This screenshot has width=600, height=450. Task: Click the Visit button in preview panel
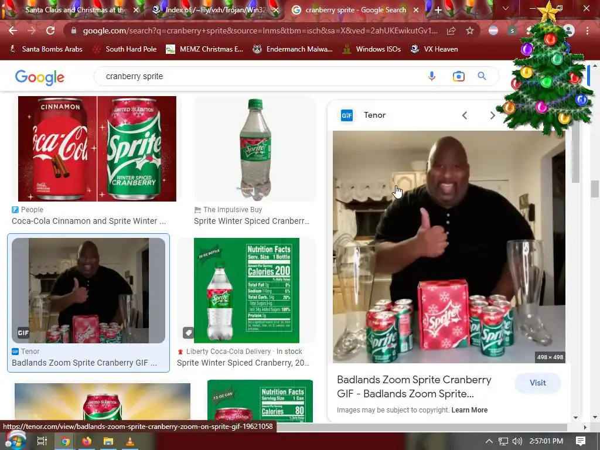coord(538,383)
